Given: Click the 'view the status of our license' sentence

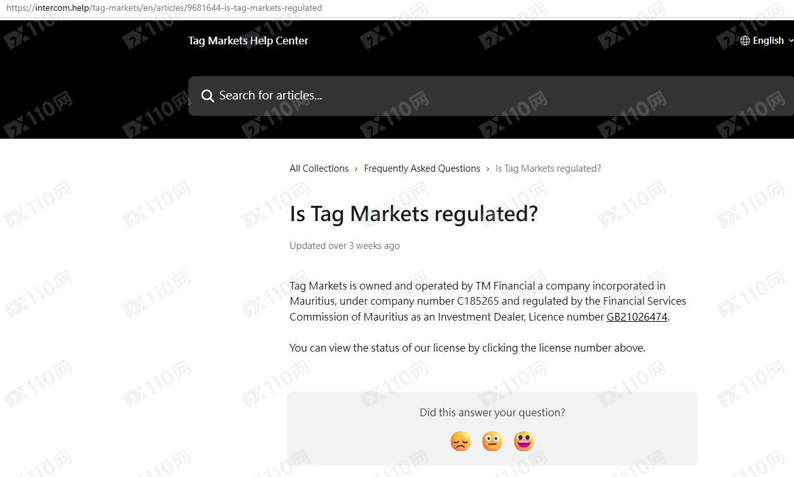Looking at the screenshot, I should coord(468,348).
